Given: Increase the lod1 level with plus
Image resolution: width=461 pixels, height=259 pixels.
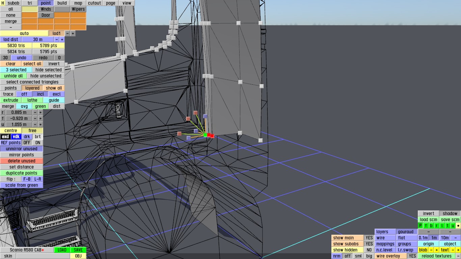Looking at the screenshot, I should [x=73, y=33].
